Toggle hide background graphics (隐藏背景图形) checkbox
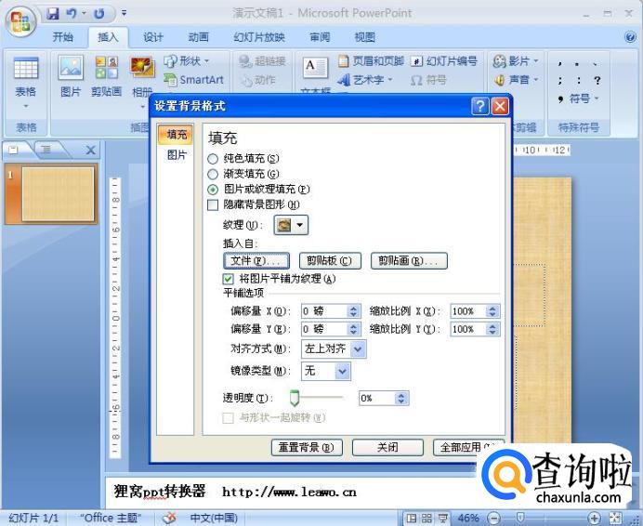Viewport: 643px width, 526px height. 213,204
